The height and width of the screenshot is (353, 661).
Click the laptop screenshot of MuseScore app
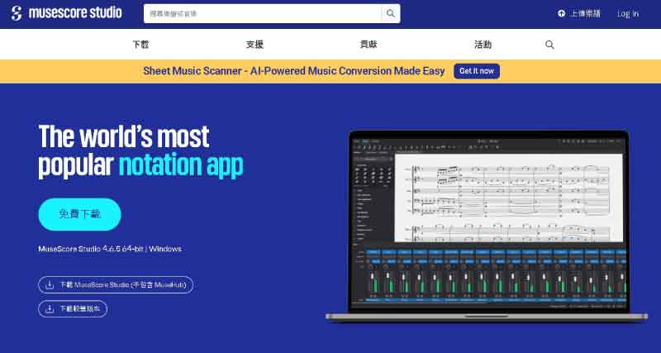tap(487, 223)
